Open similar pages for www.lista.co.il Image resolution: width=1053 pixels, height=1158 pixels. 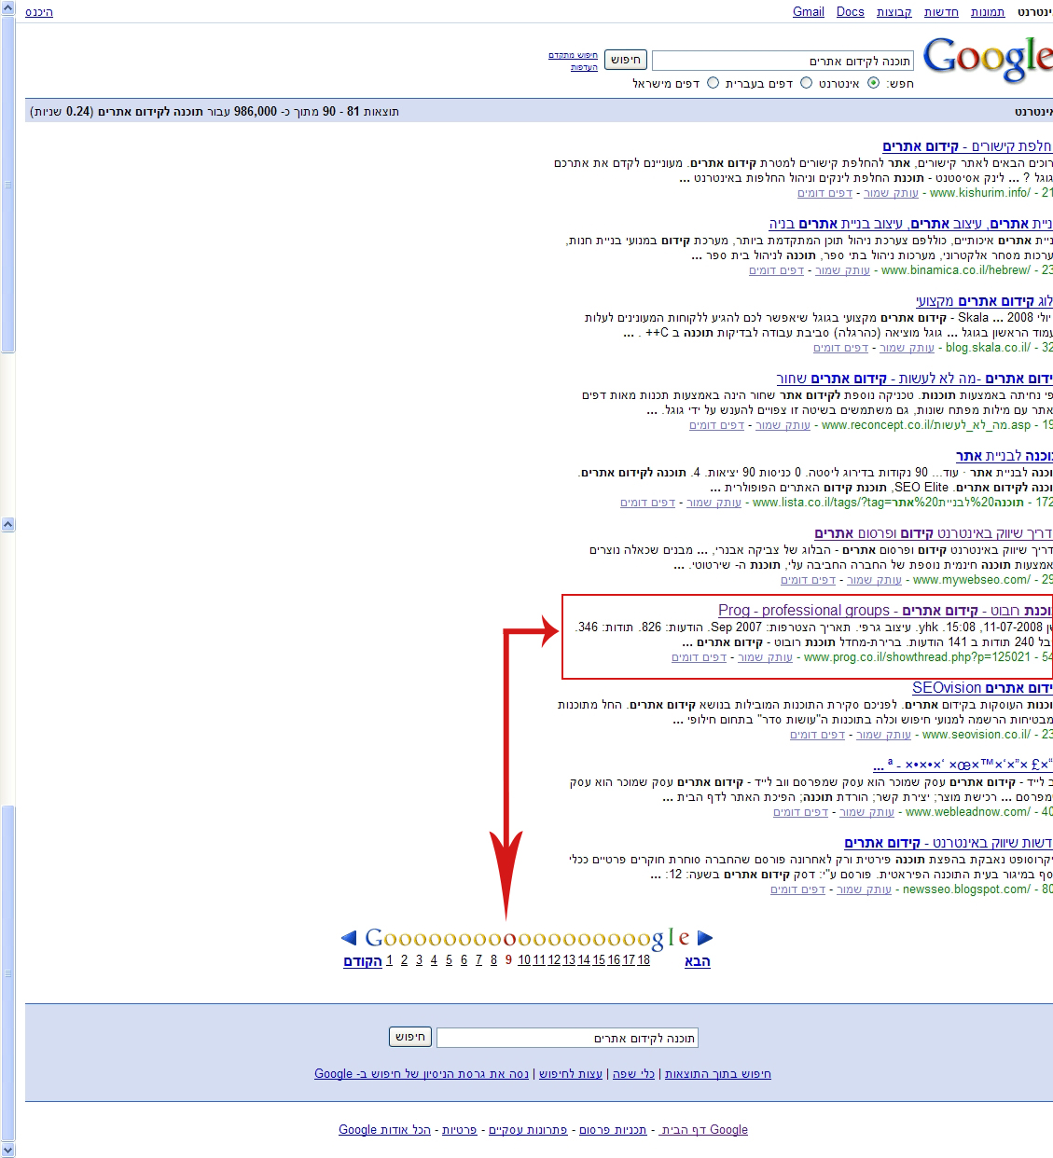tap(647, 503)
